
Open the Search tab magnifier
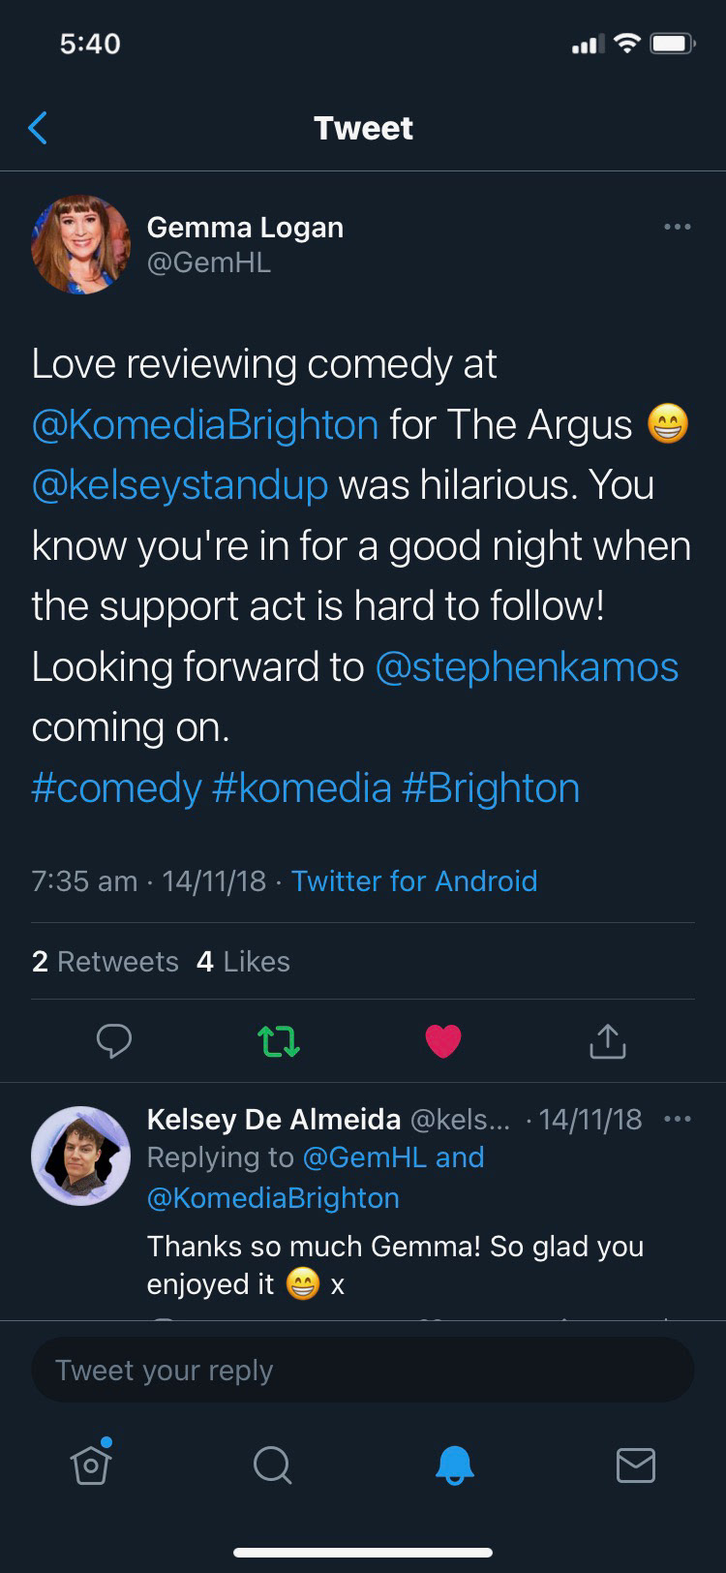click(x=272, y=1465)
